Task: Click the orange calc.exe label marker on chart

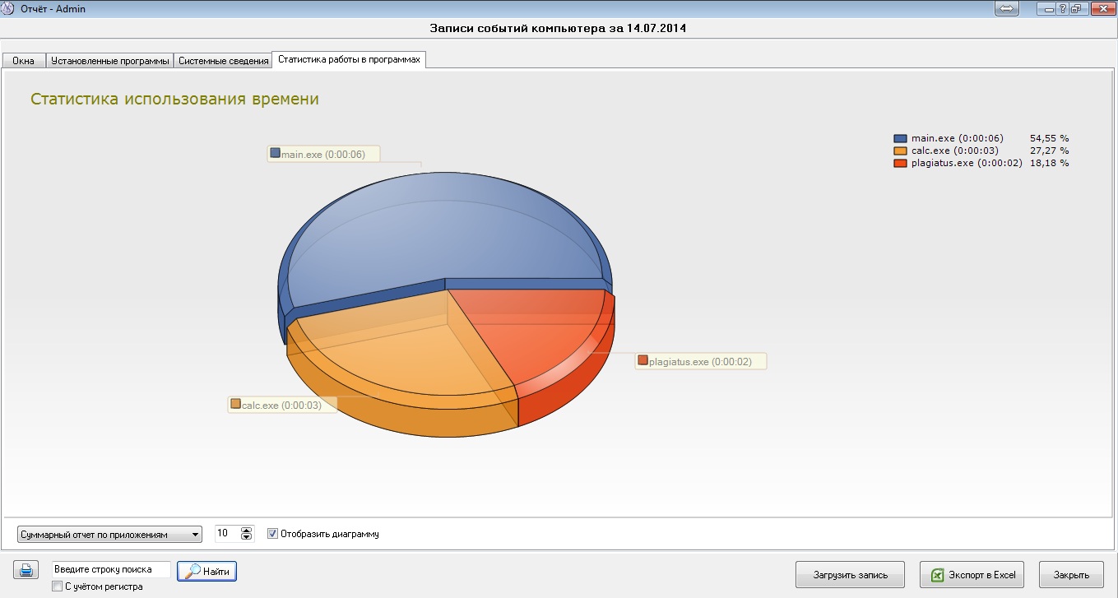Action: tap(236, 405)
